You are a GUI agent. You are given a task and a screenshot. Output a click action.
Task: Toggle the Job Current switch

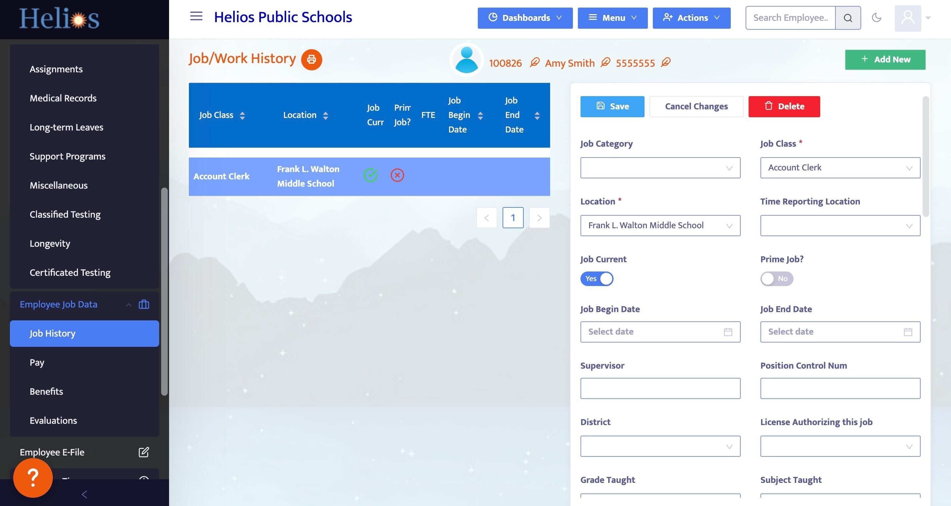tap(597, 278)
